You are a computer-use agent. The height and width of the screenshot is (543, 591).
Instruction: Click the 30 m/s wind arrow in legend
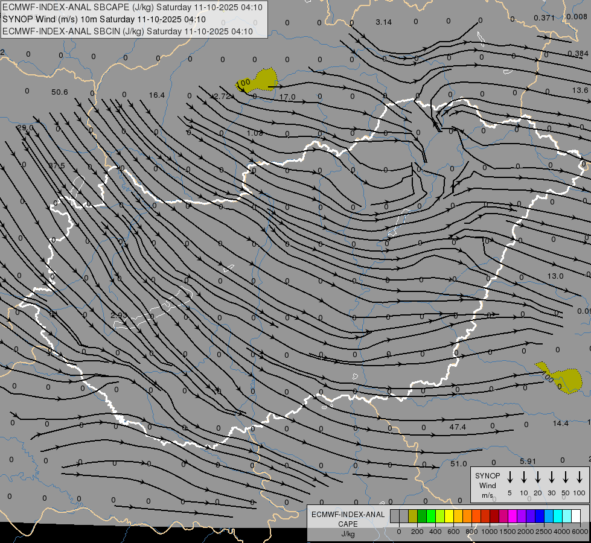coord(551,477)
